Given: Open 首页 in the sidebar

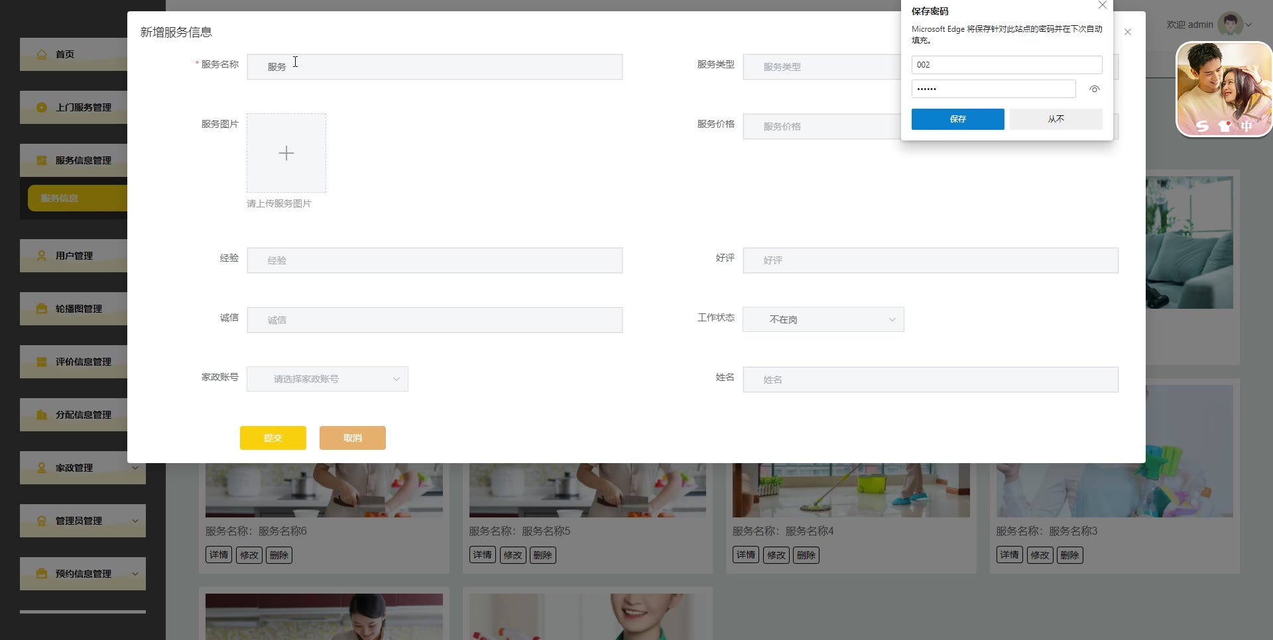Looking at the screenshot, I should click(x=74, y=54).
